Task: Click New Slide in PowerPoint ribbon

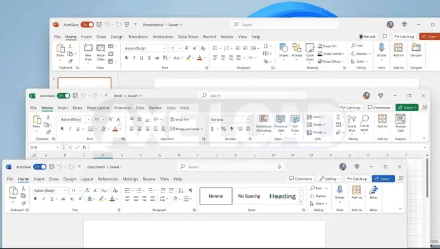Action: (88, 53)
